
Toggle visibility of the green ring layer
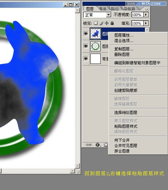pos(86,46)
